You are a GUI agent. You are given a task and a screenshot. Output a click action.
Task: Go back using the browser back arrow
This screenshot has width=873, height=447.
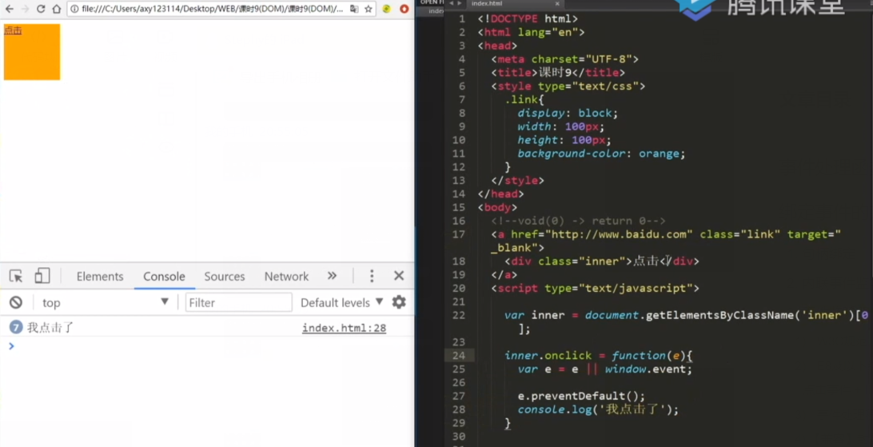(x=9, y=9)
